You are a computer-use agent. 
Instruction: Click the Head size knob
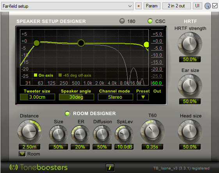pos(190,131)
